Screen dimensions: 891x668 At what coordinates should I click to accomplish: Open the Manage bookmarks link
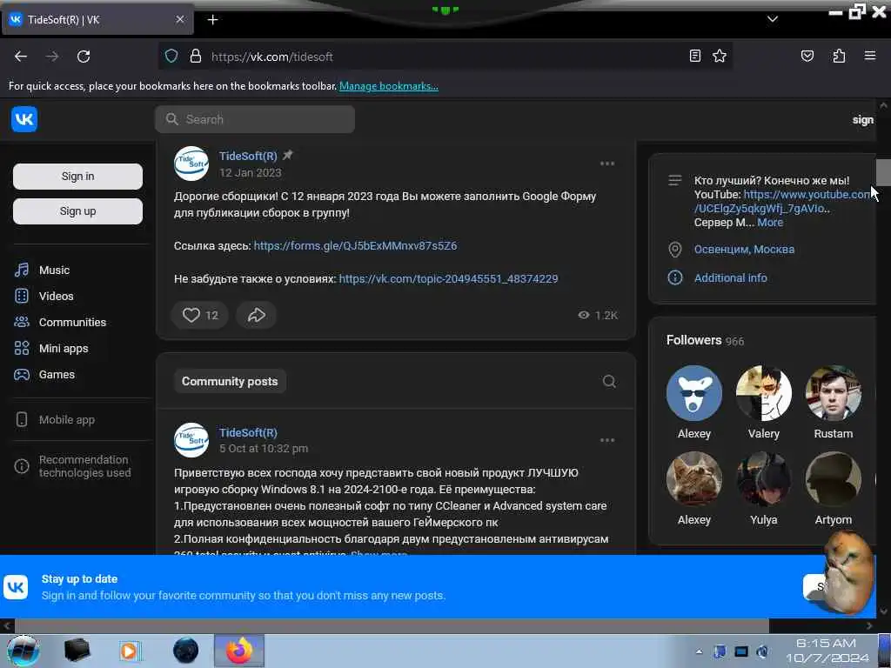click(x=389, y=86)
